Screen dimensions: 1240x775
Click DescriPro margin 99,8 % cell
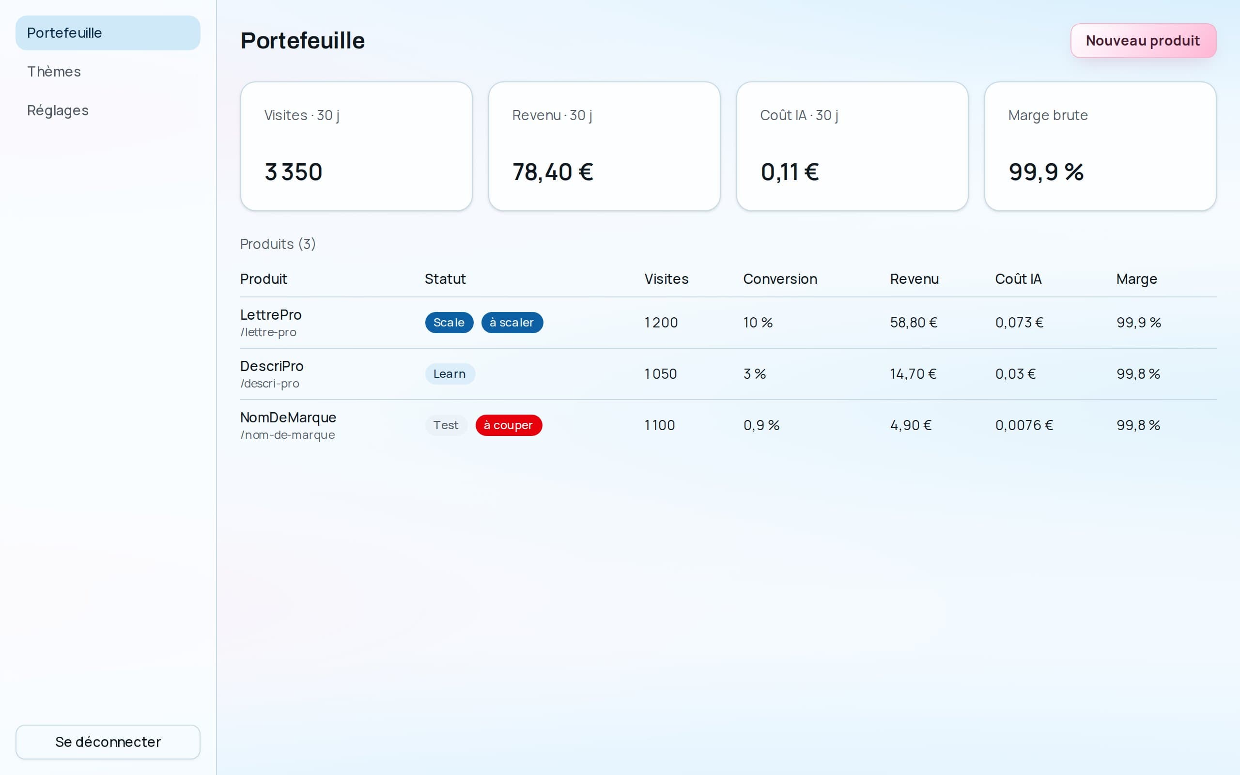1138,373
